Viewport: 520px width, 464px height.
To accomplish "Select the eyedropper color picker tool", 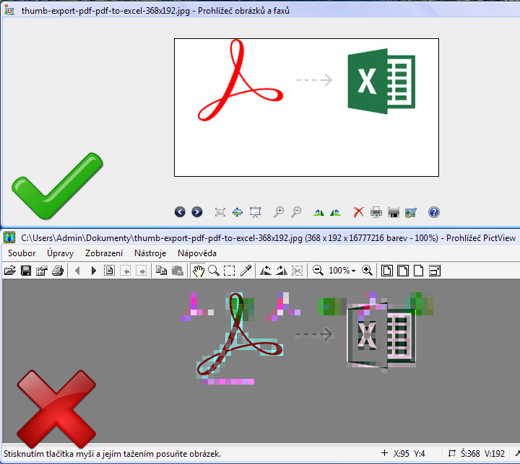I will pos(246,271).
